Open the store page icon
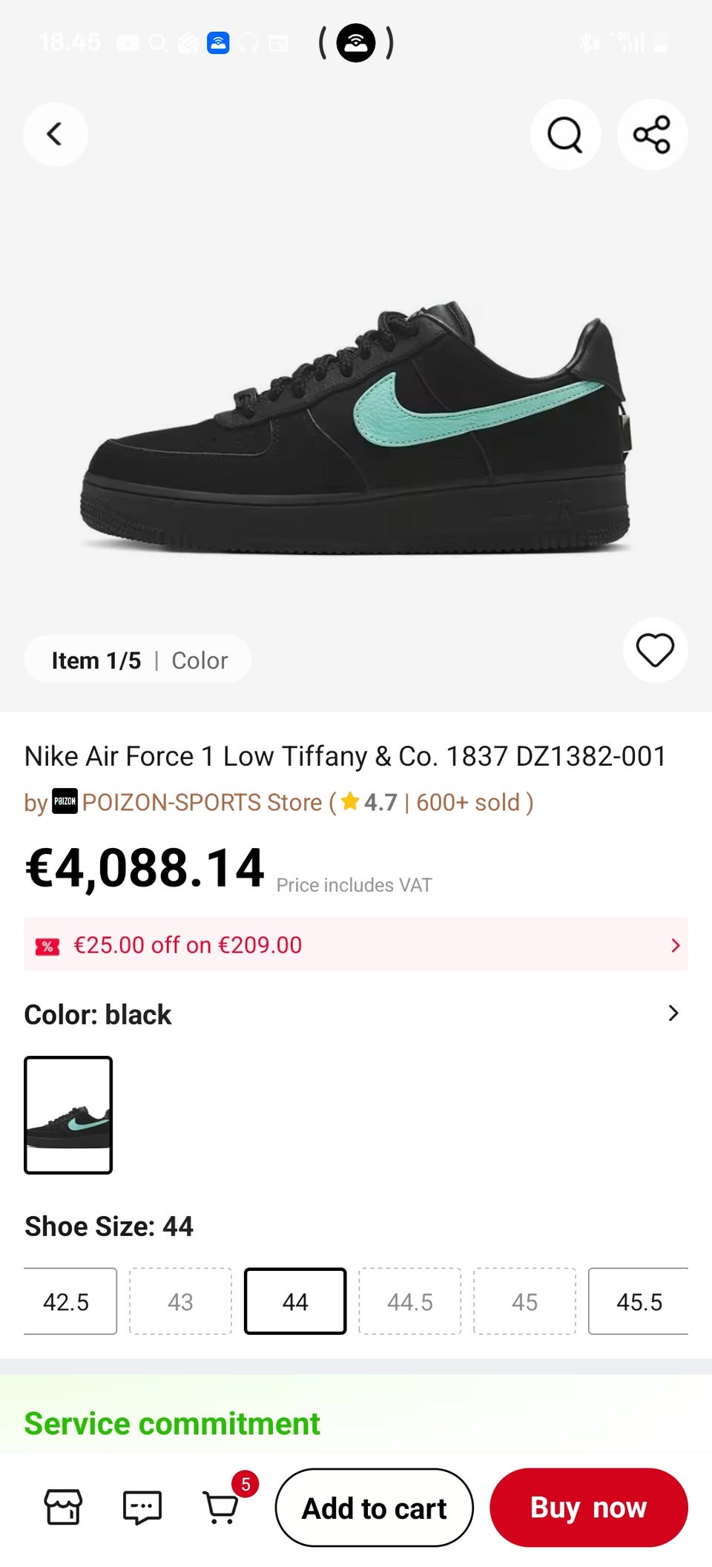 coord(63,1507)
